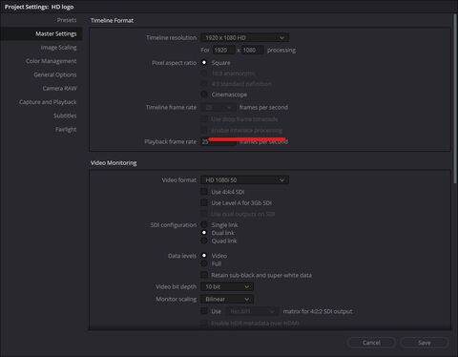Viewport: 458px width, 357px height.
Task: Open the Video bit depth dropdown
Action: pyautogui.click(x=227, y=286)
